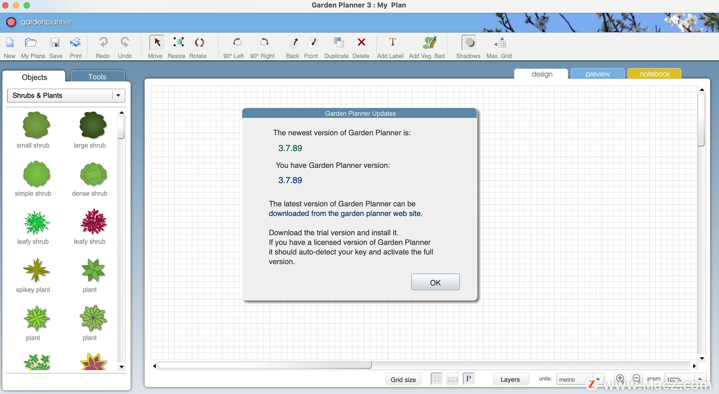Pick the green leafy shrub object
Screen dimensions: 719x394
tap(36, 222)
